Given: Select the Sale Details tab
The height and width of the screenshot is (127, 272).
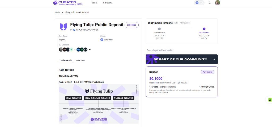Looking at the screenshot, I should 66,60.
